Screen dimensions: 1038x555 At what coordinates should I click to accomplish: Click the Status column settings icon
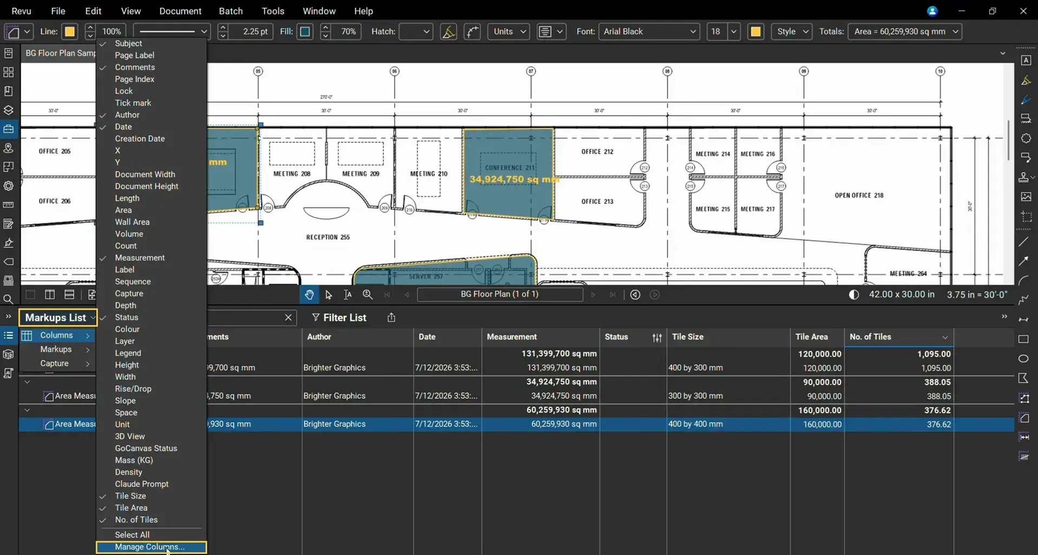pos(657,338)
